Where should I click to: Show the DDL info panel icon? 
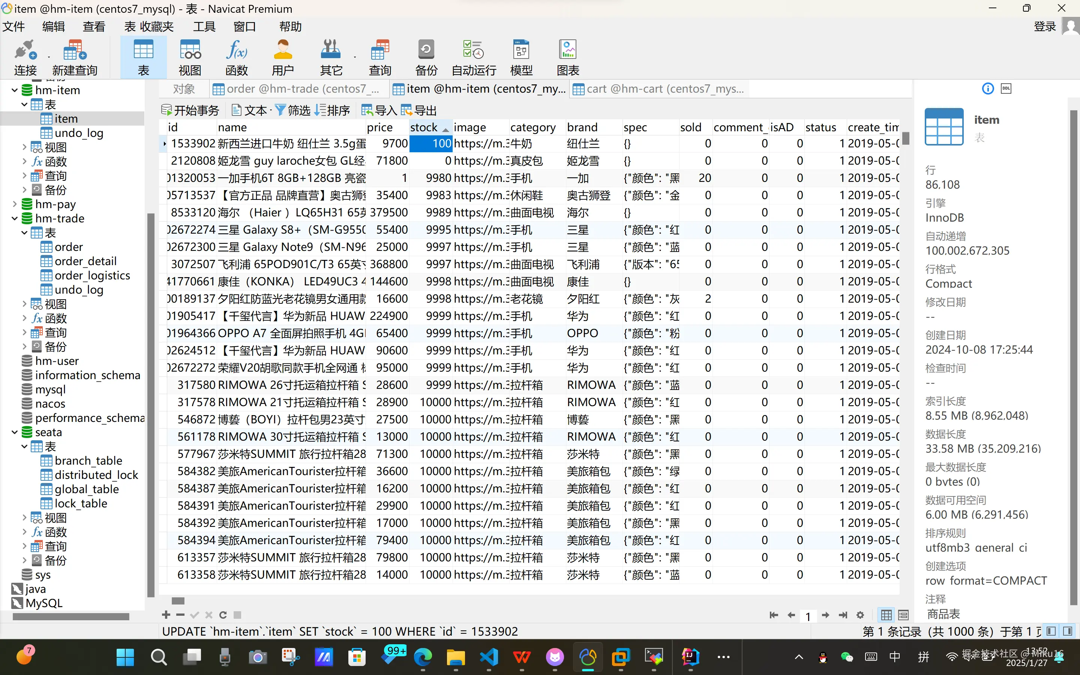[1006, 88]
